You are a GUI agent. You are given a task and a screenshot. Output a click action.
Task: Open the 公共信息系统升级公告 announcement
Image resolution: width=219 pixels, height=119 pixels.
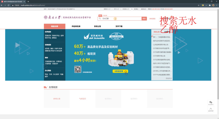click(161, 44)
